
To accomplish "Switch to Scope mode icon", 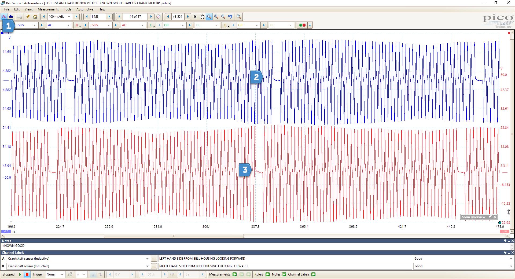I will [4, 17].
